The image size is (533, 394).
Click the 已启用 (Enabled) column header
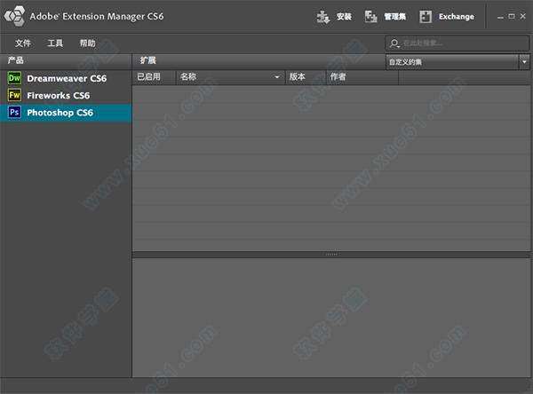click(x=154, y=77)
